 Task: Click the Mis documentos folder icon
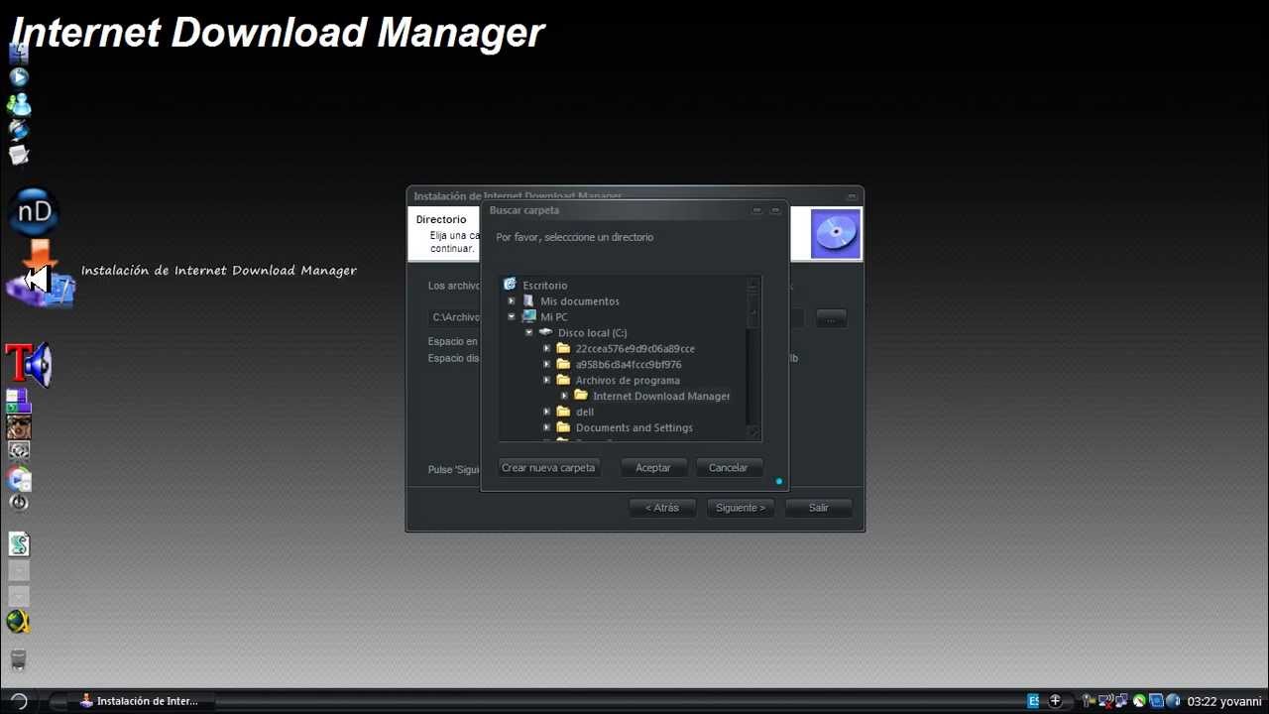[x=528, y=301]
